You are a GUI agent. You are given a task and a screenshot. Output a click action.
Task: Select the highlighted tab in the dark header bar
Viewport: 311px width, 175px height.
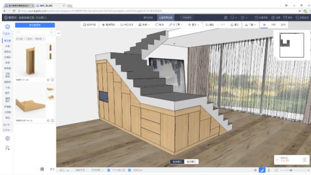(x=166, y=18)
